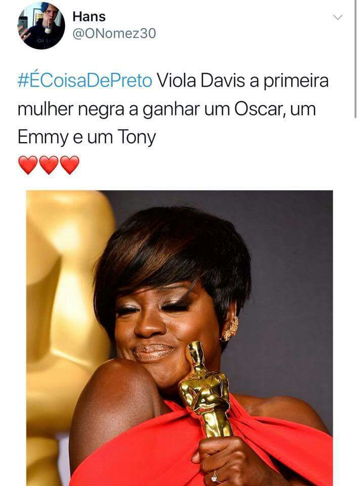The width and height of the screenshot is (359, 486).
Task: Open the #ÉCoisaDePreto hashtag
Action: click(85, 80)
